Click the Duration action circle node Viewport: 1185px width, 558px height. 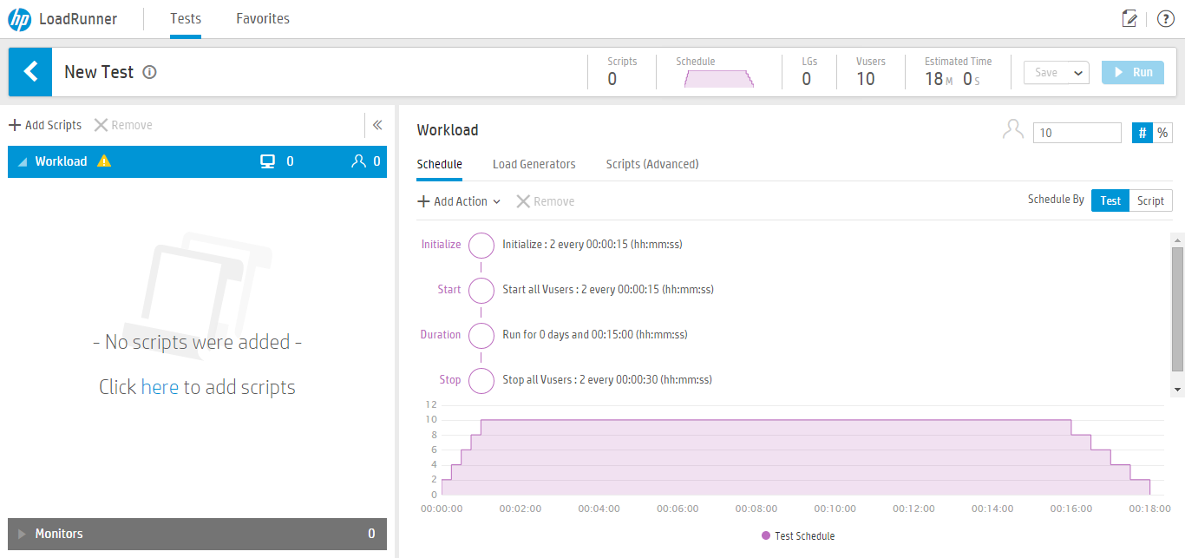click(x=481, y=335)
